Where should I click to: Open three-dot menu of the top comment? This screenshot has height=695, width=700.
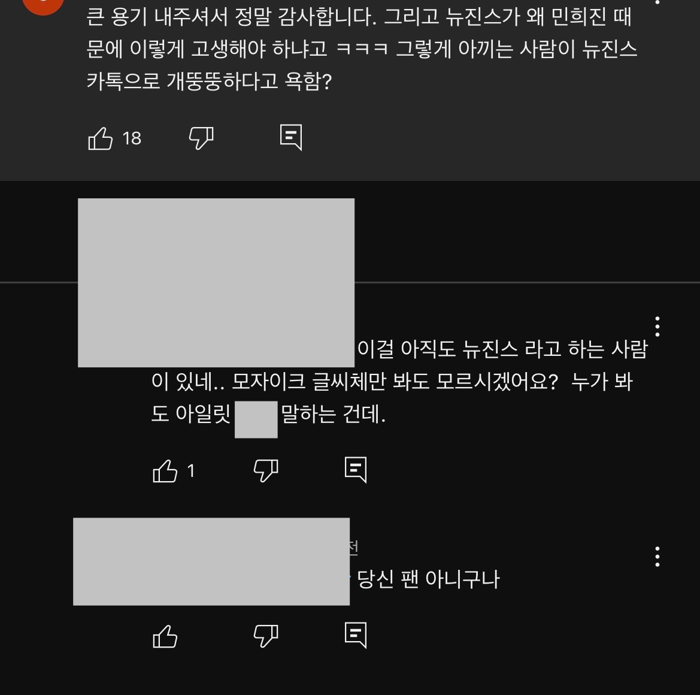click(657, 2)
